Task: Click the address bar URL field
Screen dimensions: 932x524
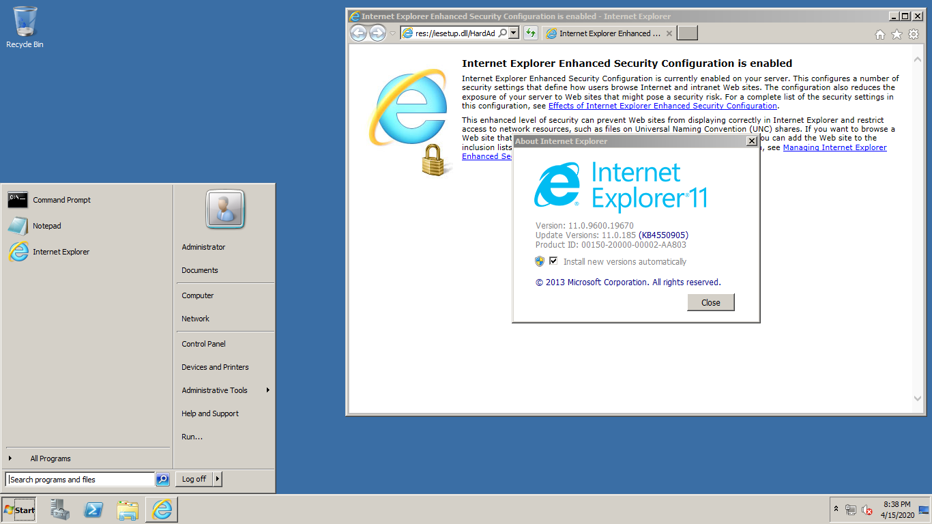Action: [454, 33]
